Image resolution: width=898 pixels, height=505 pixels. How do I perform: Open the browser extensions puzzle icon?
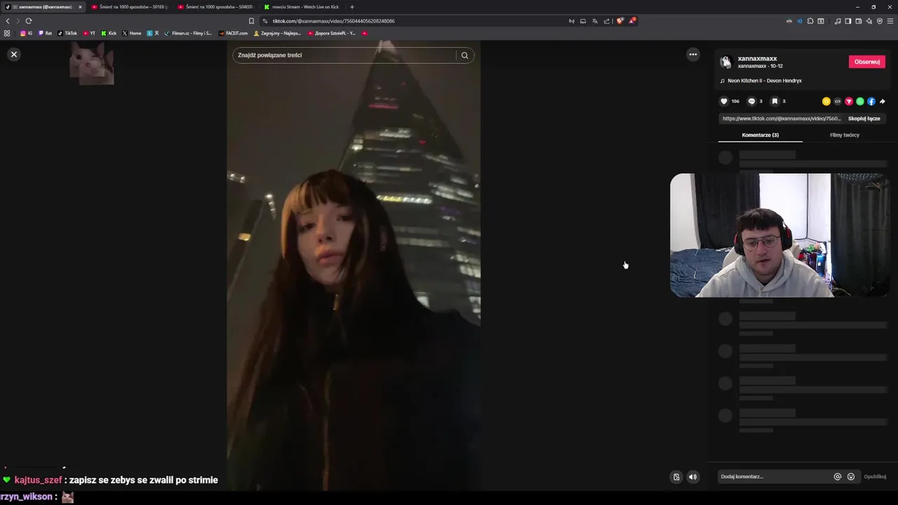click(x=810, y=21)
